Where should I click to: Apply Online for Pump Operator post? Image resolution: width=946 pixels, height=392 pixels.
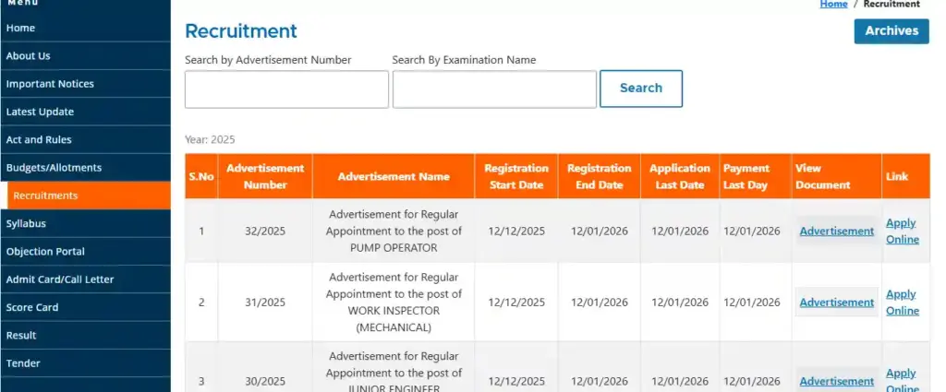(902, 231)
